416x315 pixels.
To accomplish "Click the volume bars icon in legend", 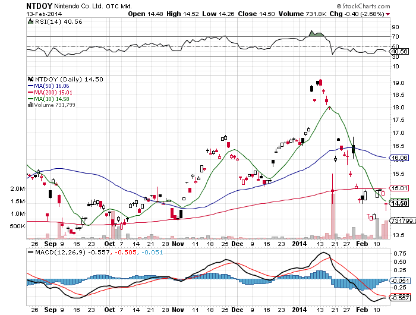I will point(30,105).
